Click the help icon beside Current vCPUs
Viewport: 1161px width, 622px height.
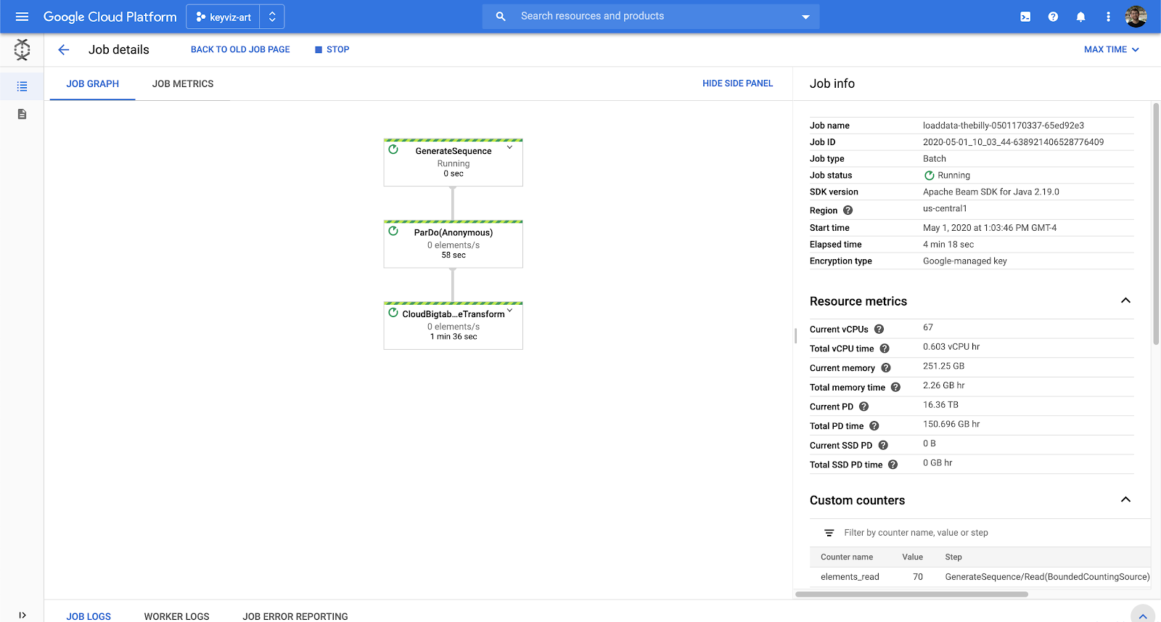pyautogui.click(x=879, y=330)
